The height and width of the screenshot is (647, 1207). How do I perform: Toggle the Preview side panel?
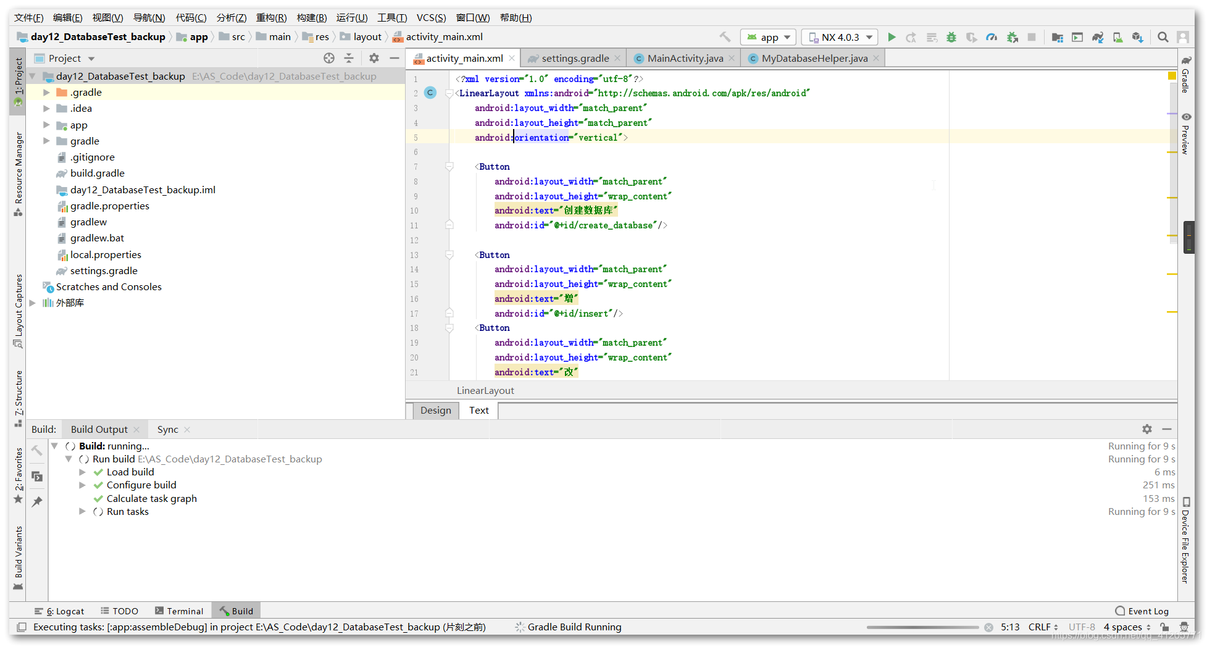click(1185, 133)
